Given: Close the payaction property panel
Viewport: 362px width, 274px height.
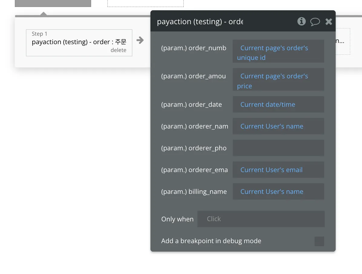Looking at the screenshot, I should click(329, 21).
